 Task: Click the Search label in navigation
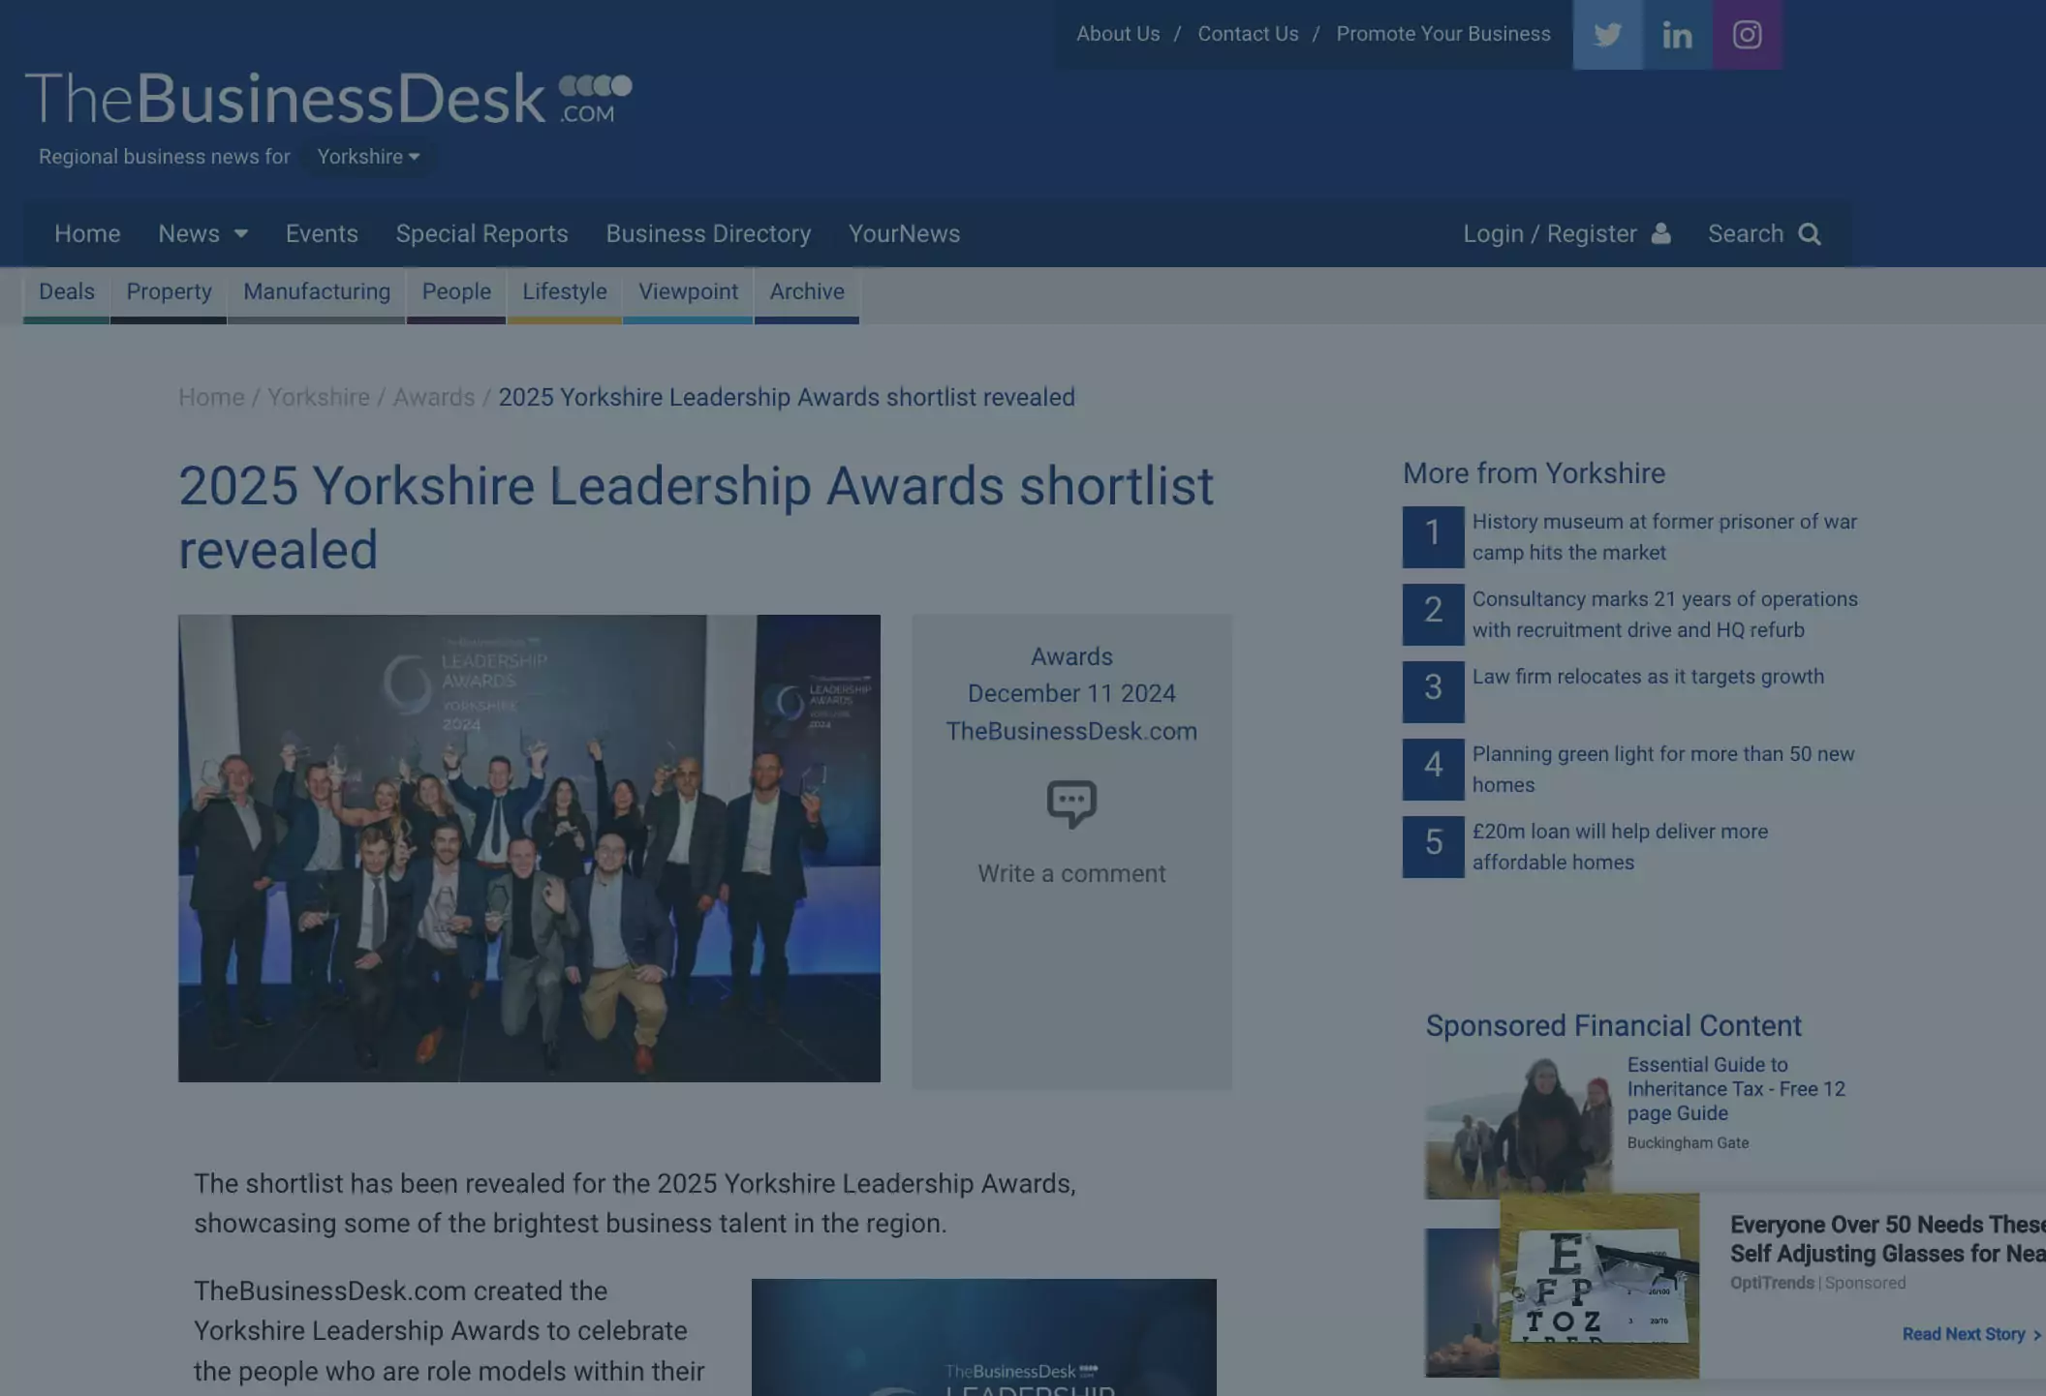[x=1746, y=233]
